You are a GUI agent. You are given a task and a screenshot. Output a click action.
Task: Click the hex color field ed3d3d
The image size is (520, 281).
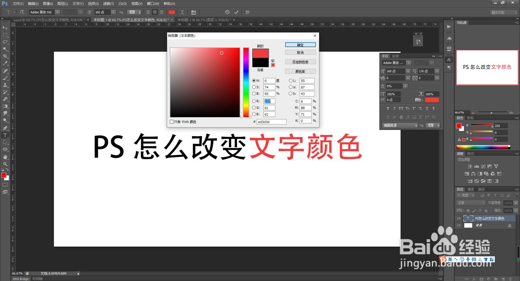pyautogui.click(x=272, y=122)
